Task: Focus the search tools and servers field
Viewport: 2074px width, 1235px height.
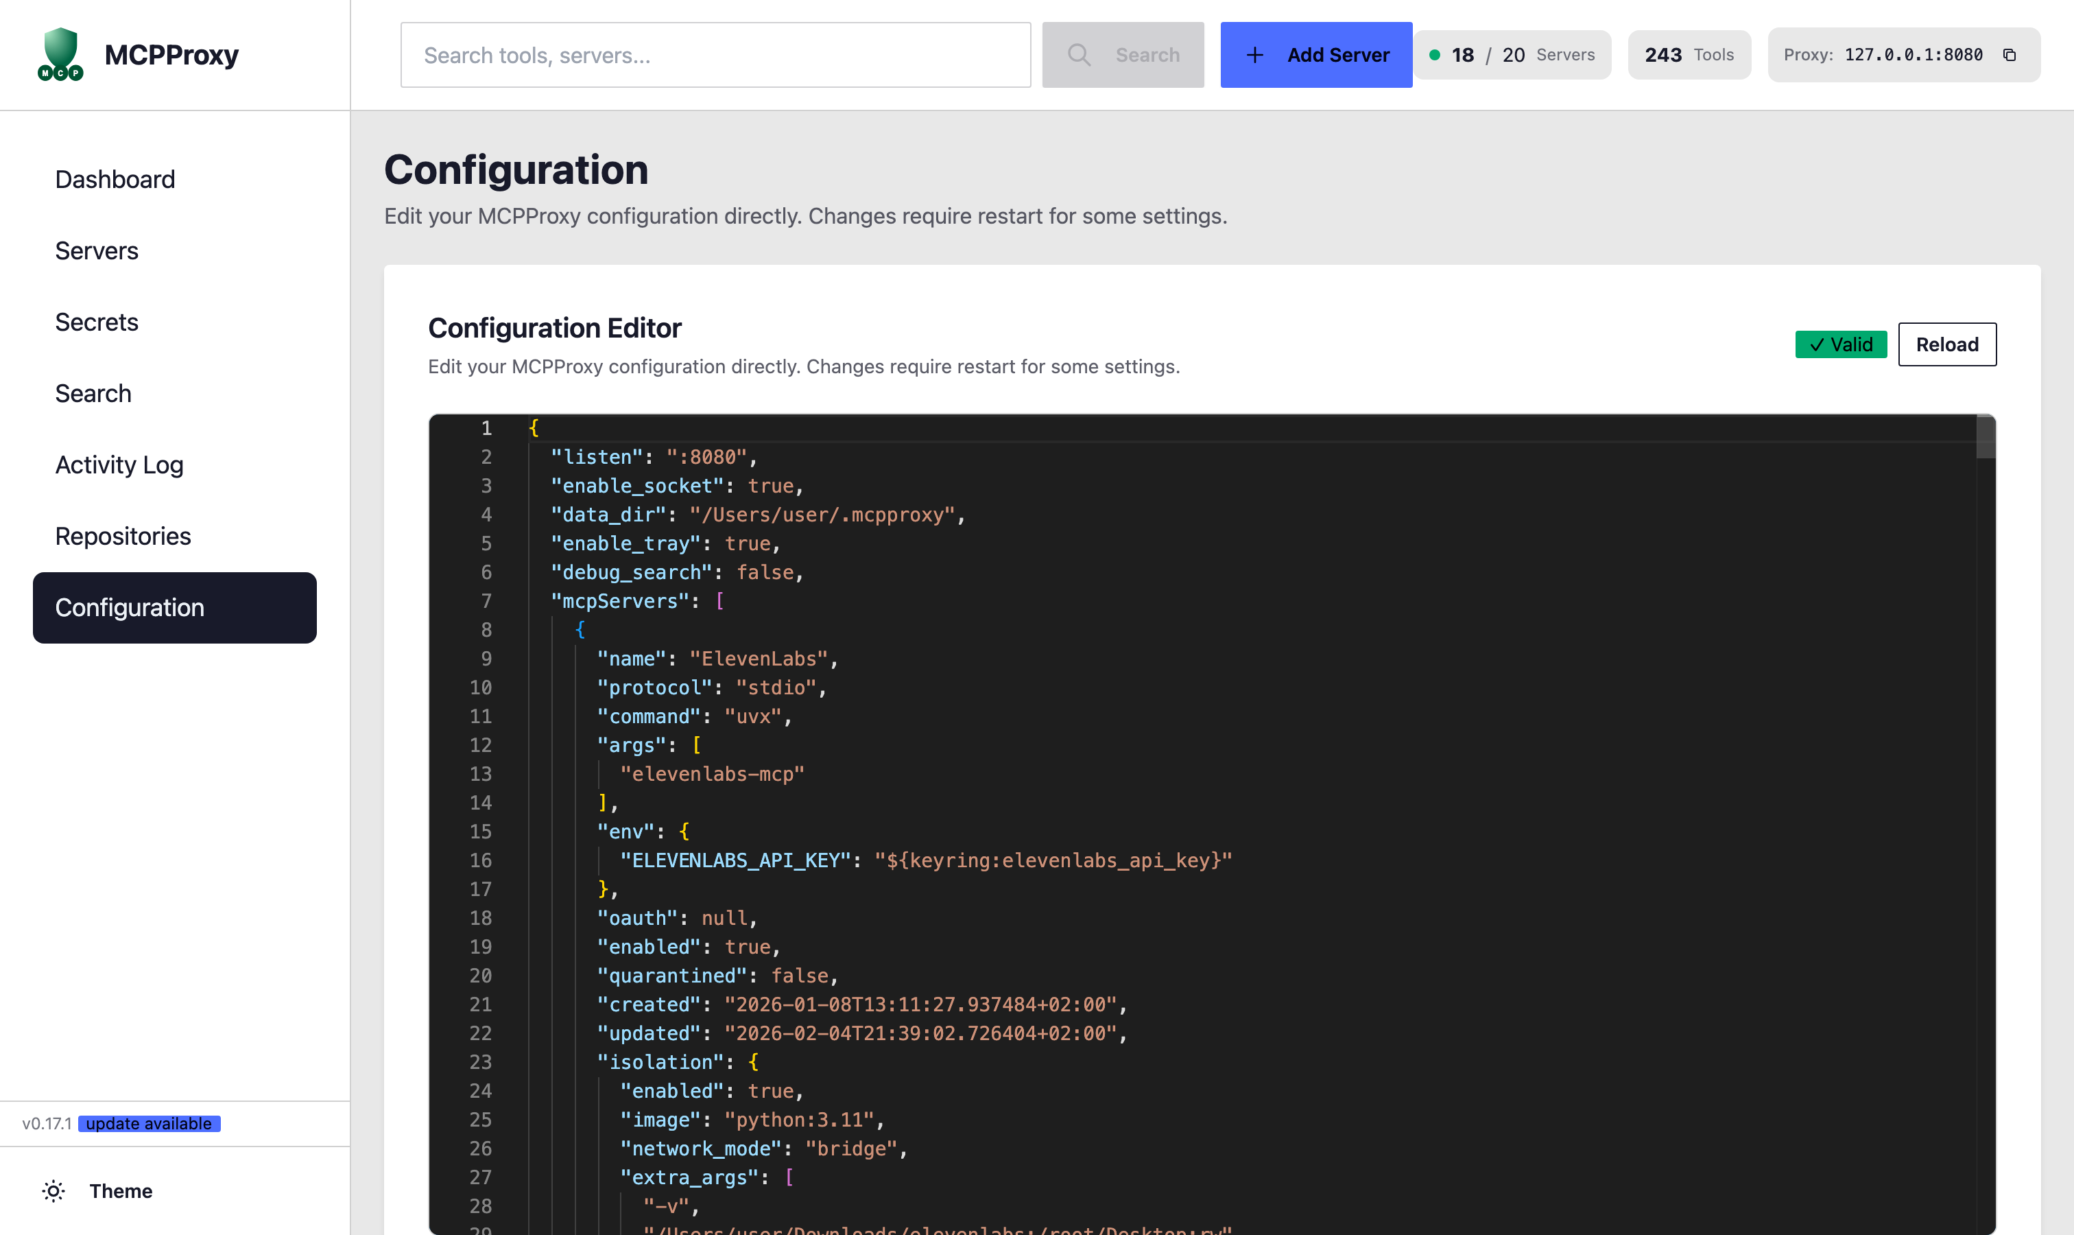Action: tap(715, 55)
